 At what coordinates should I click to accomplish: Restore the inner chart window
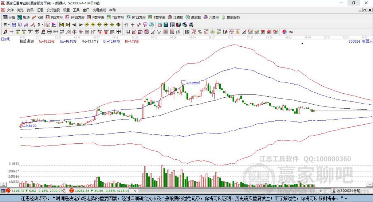(x=365, y=10)
